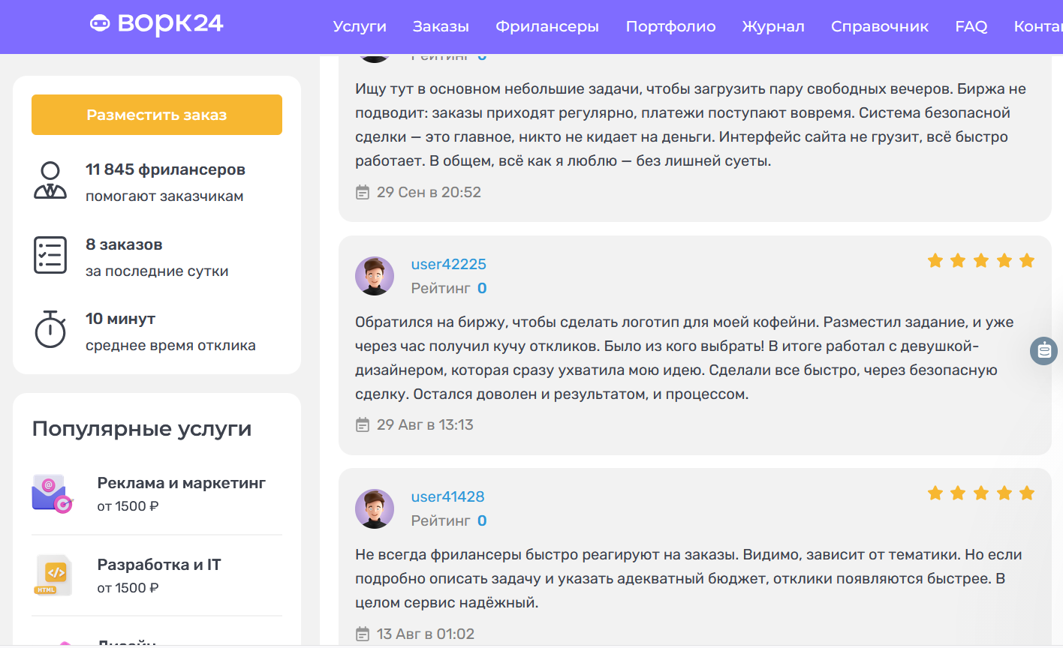Click the Разработка и IT HTML icon
Viewport: 1063px width, 648px height.
pyautogui.click(x=52, y=575)
